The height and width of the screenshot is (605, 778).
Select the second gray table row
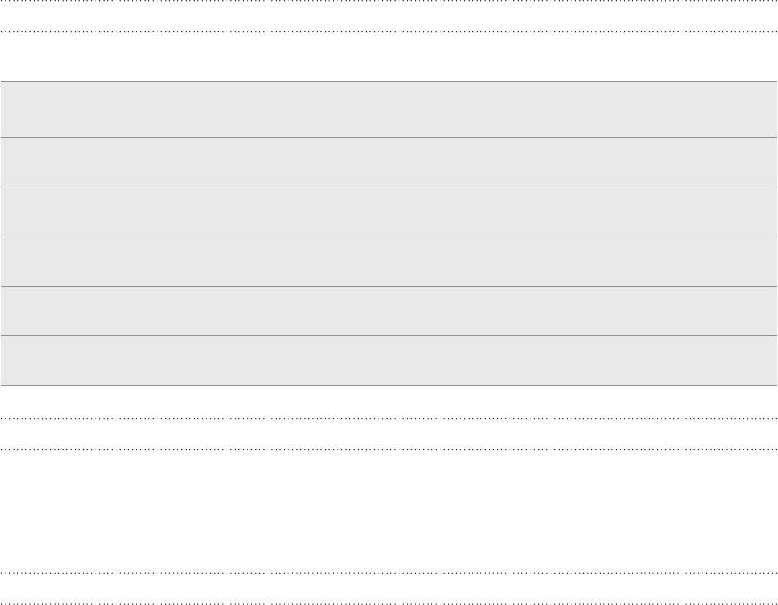389,163
